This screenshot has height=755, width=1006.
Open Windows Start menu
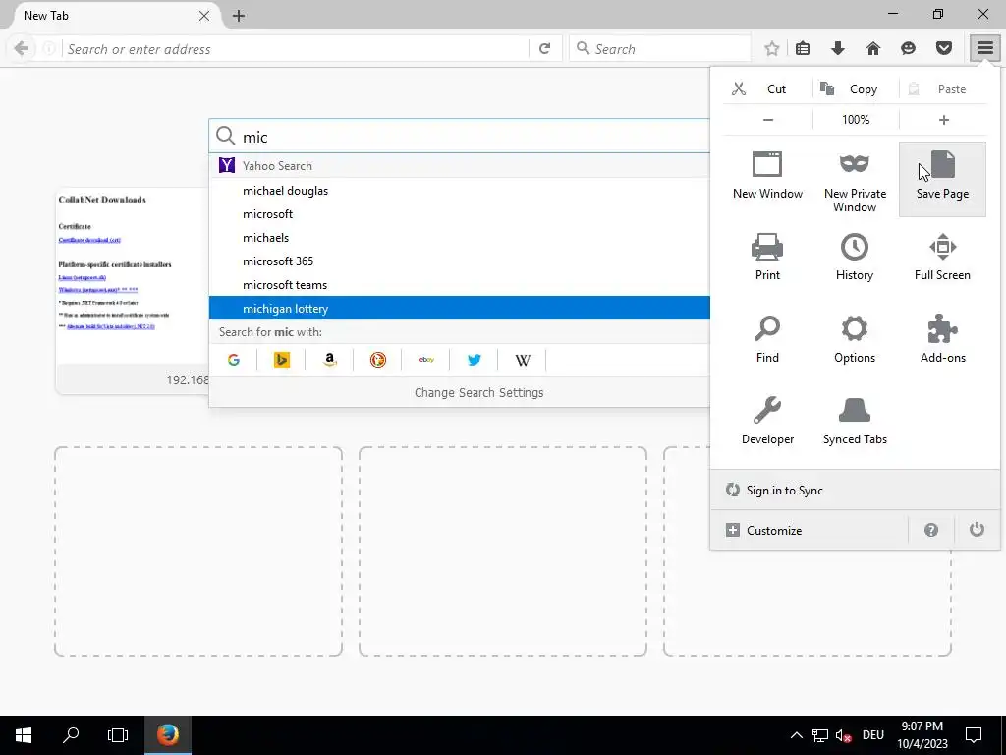click(24, 735)
